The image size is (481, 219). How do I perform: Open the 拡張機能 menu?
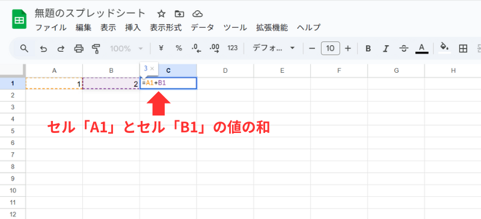click(x=272, y=28)
